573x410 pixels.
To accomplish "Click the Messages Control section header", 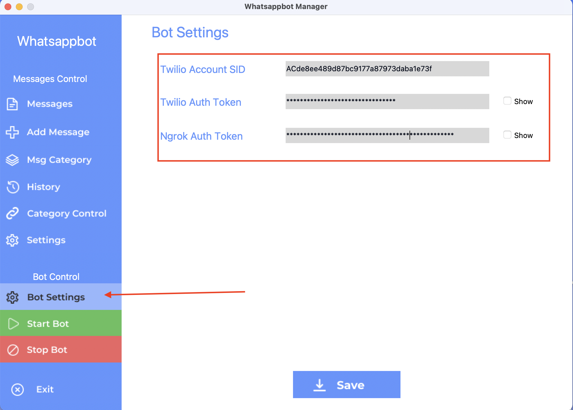I will (x=50, y=79).
